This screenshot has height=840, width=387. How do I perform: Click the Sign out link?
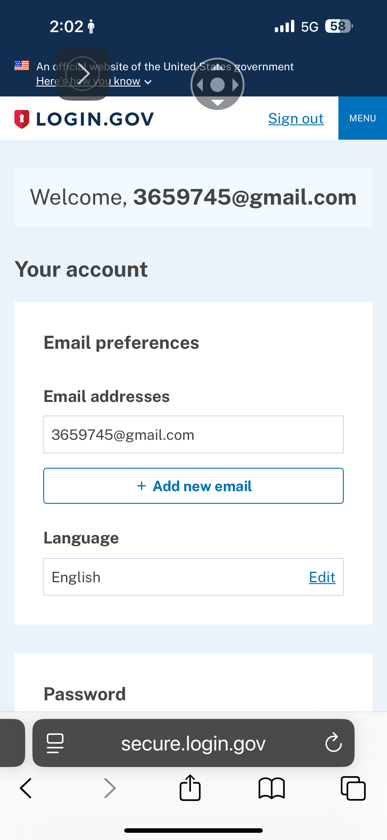tap(296, 118)
